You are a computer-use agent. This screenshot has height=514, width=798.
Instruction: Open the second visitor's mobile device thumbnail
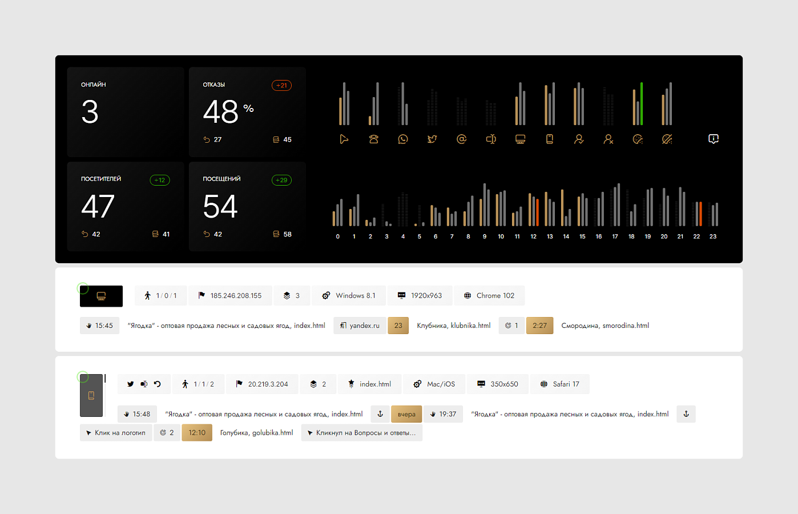pyautogui.click(x=91, y=395)
